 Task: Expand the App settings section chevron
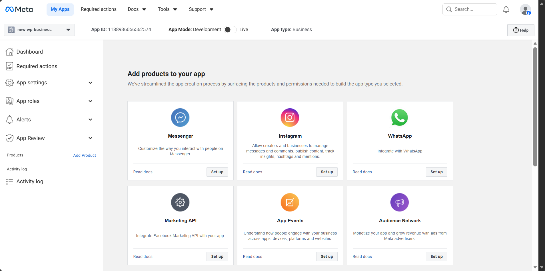91,83
